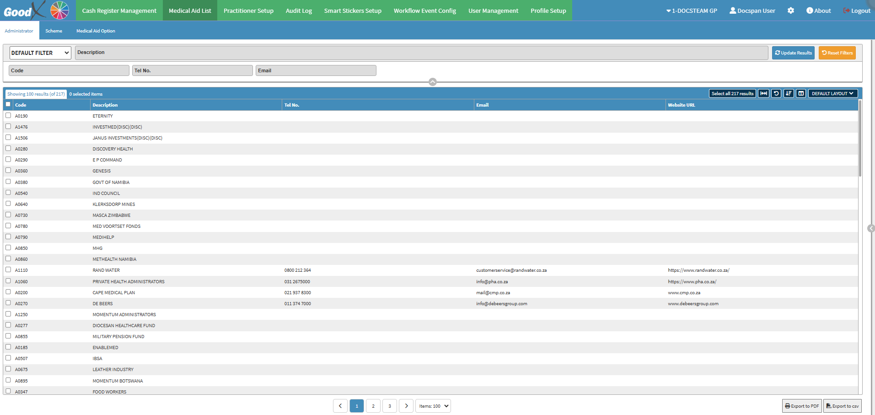The height and width of the screenshot is (415, 875).
Task: Click Select all 217 results
Action: tap(732, 93)
